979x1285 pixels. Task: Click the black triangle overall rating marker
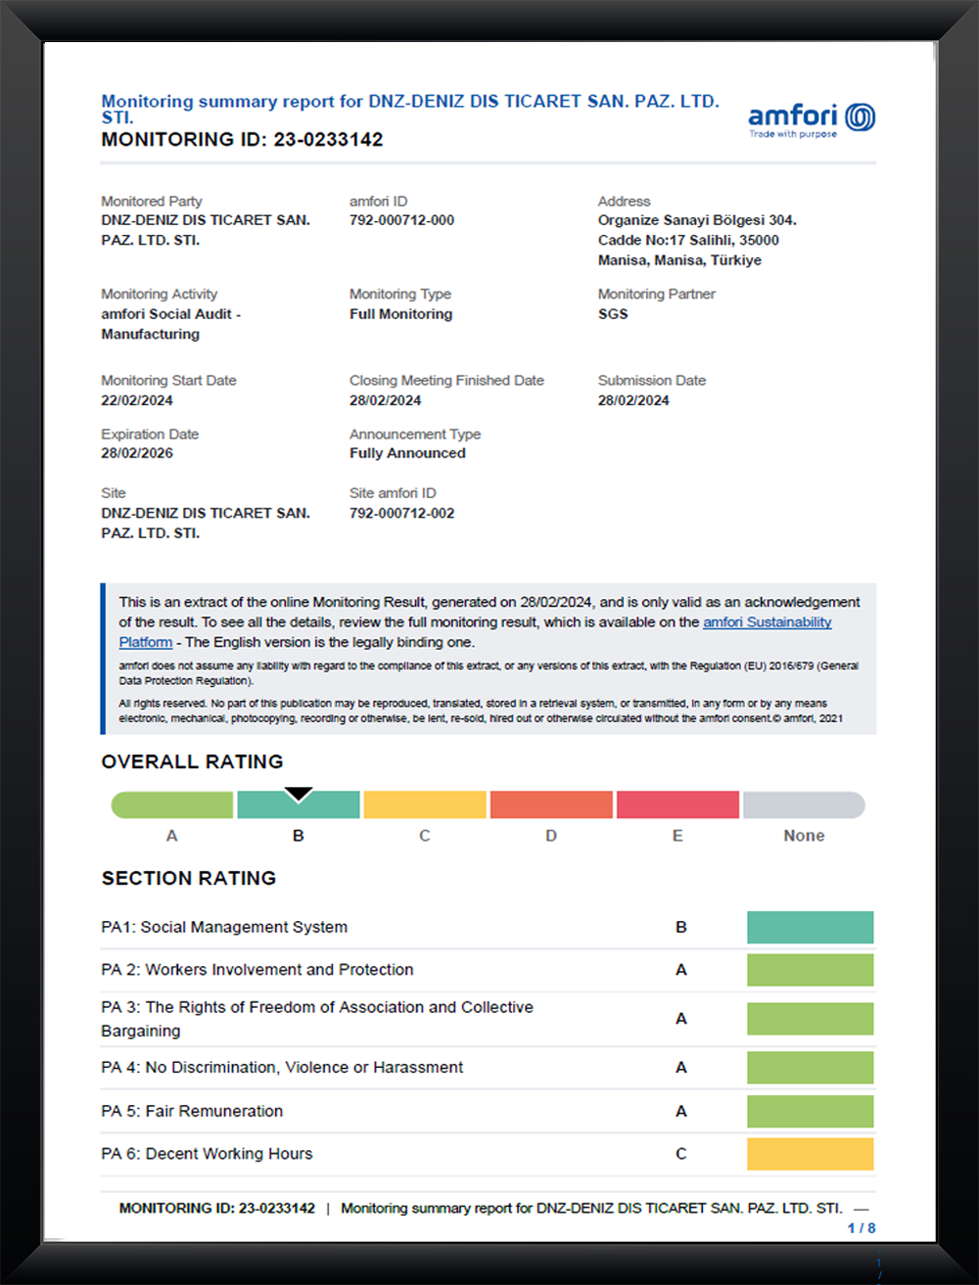coord(299,794)
